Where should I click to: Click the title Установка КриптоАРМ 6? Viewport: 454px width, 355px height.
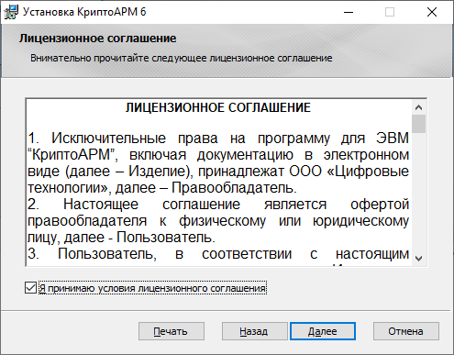point(84,12)
